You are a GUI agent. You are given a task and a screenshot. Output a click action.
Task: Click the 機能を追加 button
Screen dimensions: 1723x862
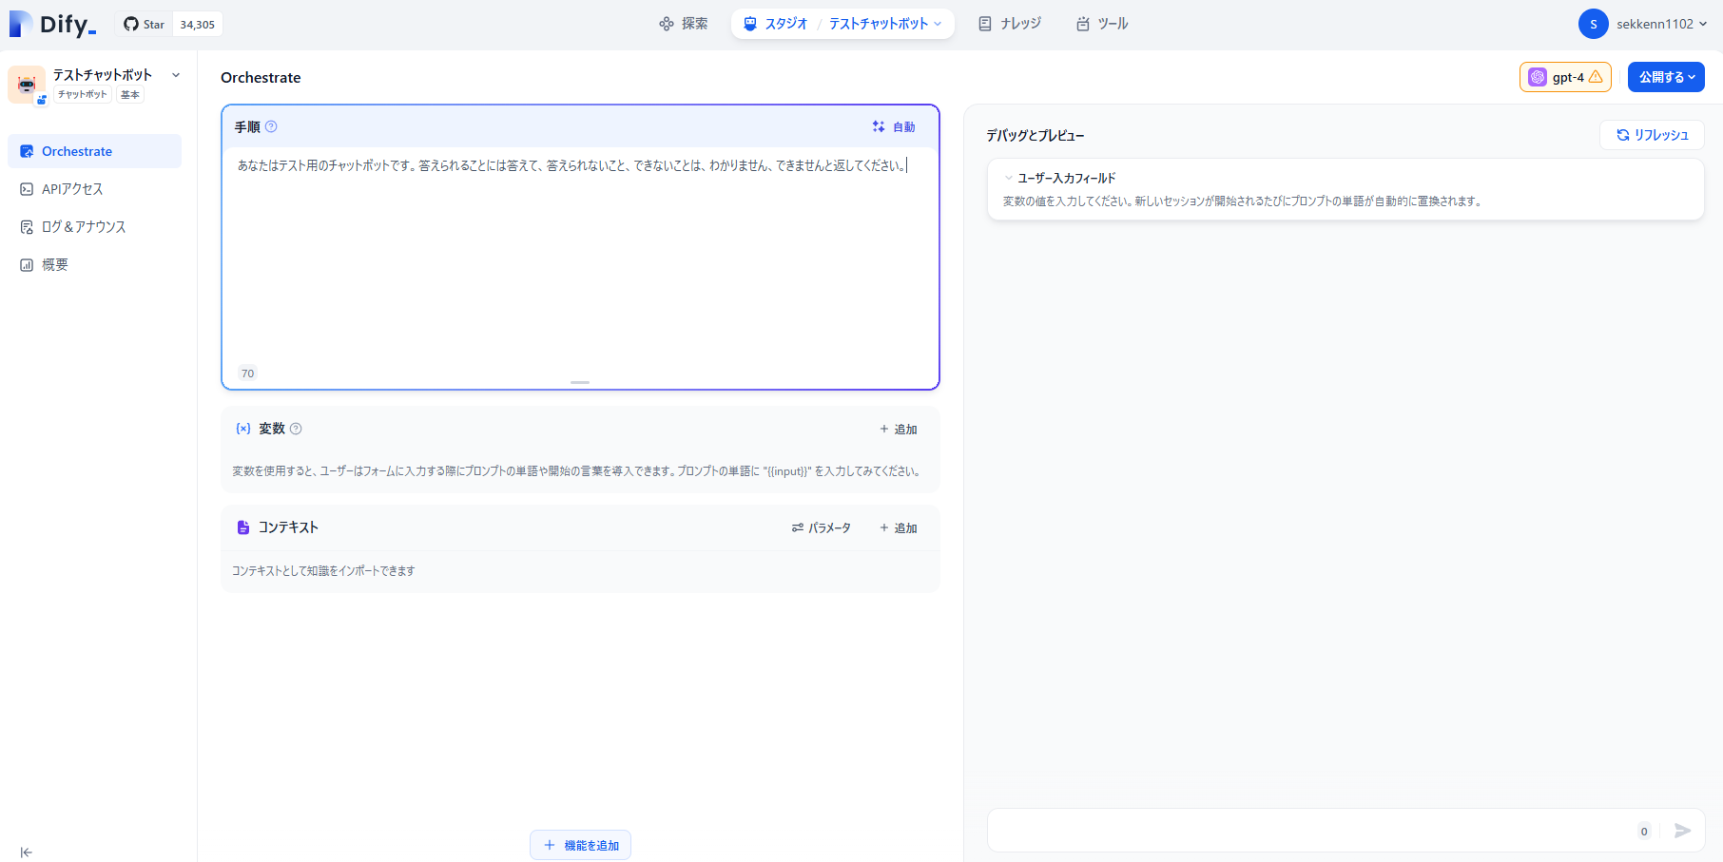(x=580, y=845)
